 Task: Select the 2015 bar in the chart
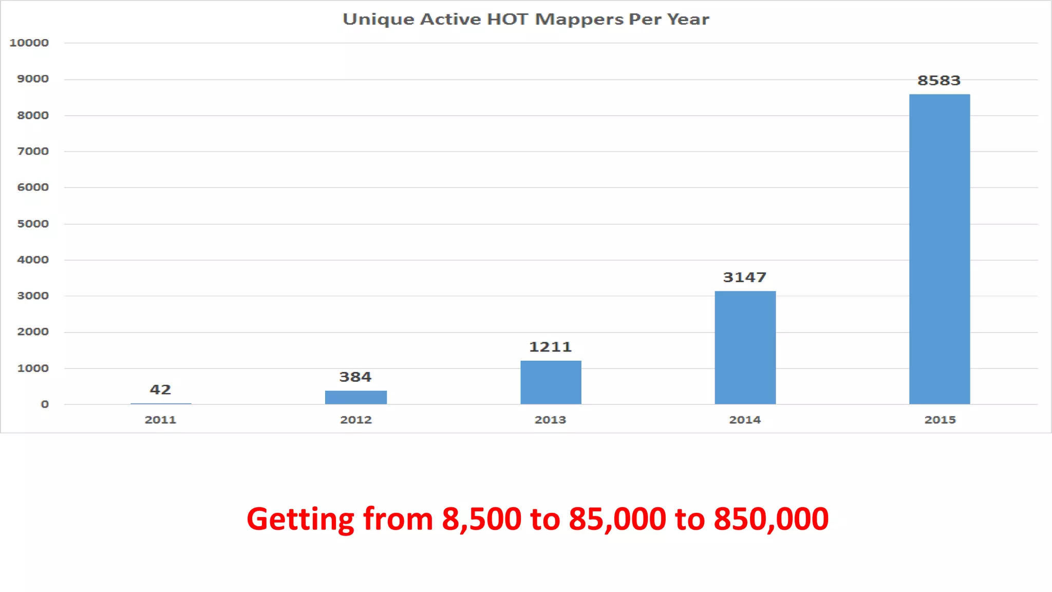tap(940, 249)
